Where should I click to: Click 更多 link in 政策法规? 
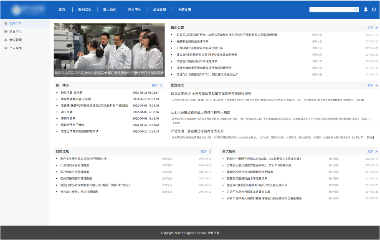coord(204,151)
